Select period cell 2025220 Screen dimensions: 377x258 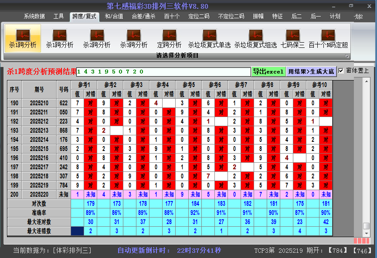(39, 194)
